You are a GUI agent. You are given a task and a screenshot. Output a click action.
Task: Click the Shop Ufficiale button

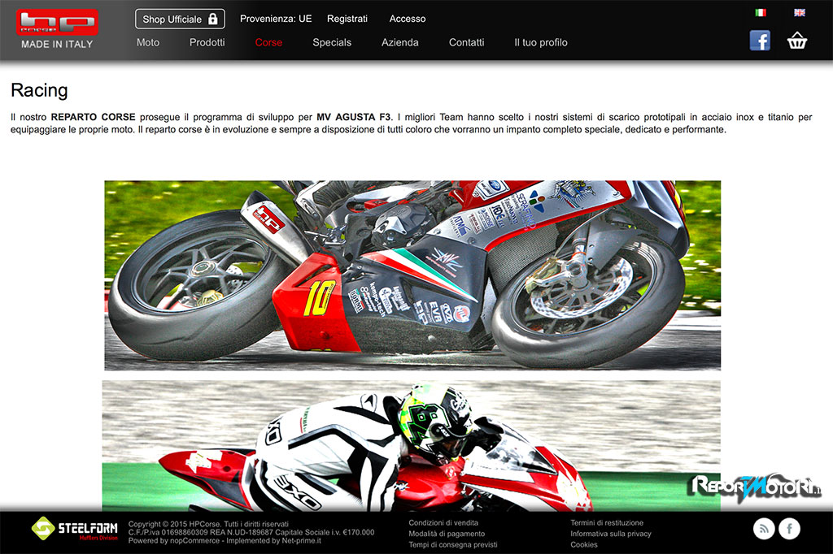point(180,19)
